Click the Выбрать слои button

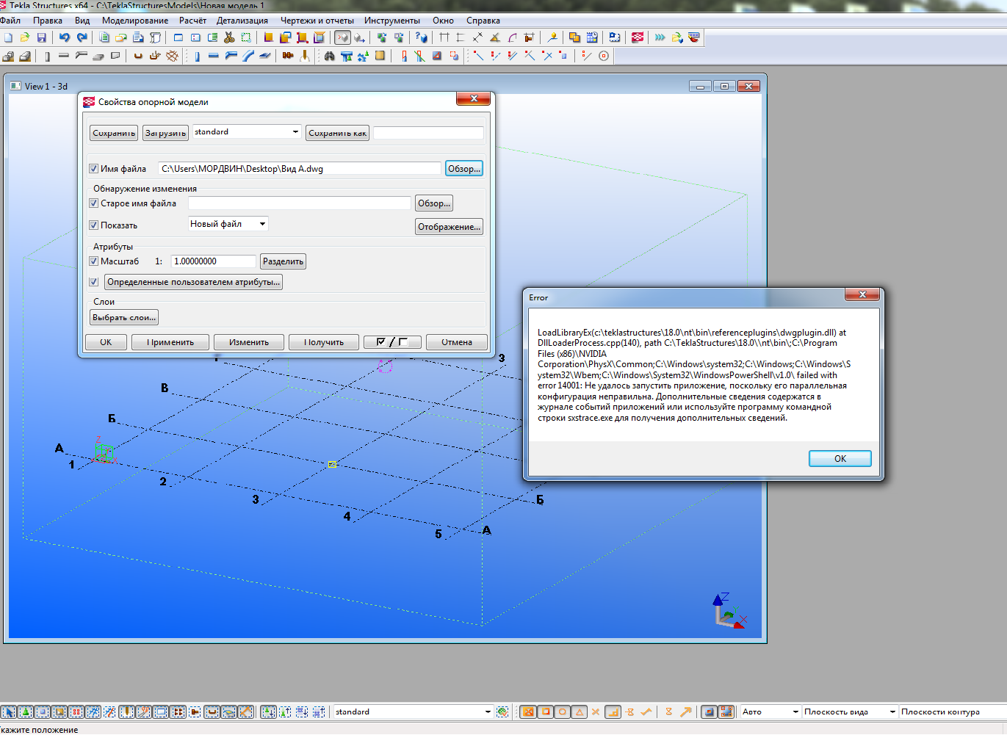[124, 318]
